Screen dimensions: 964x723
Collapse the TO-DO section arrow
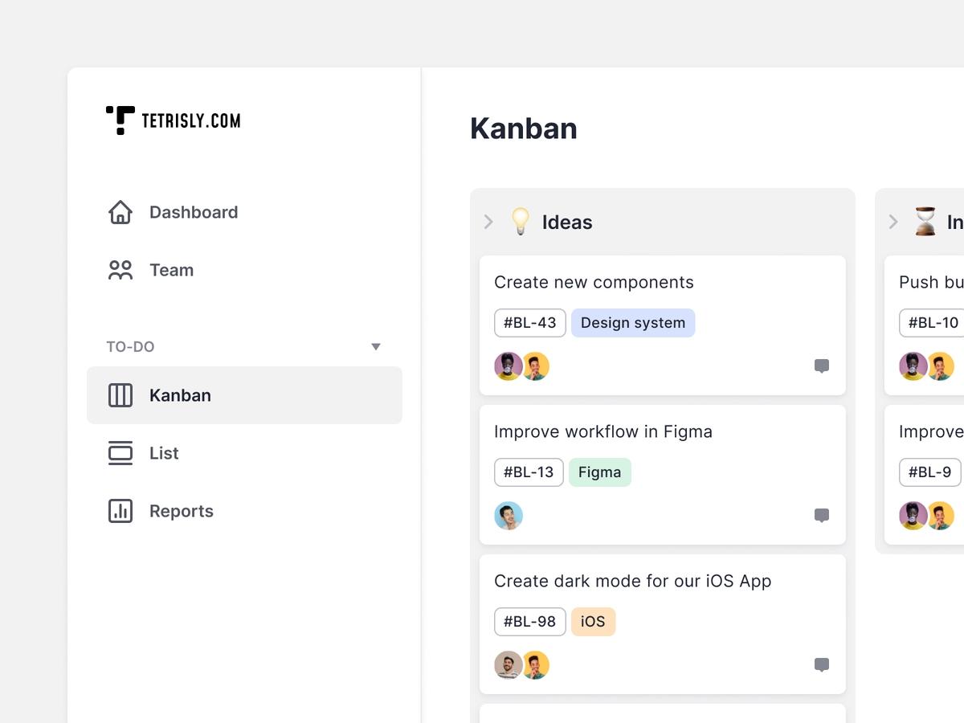click(375, 347)
